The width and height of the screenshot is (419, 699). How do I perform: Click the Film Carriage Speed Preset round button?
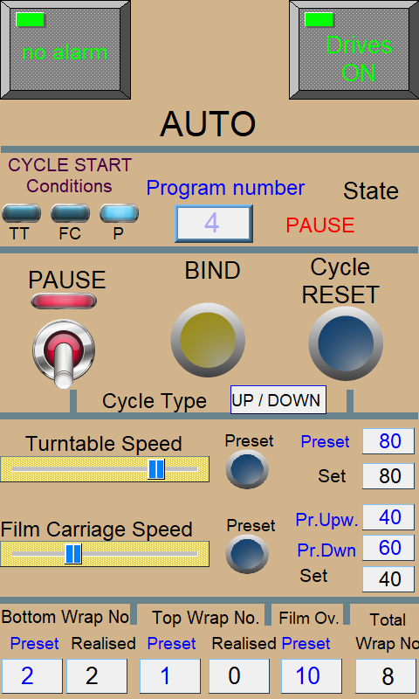pos(247,554)
